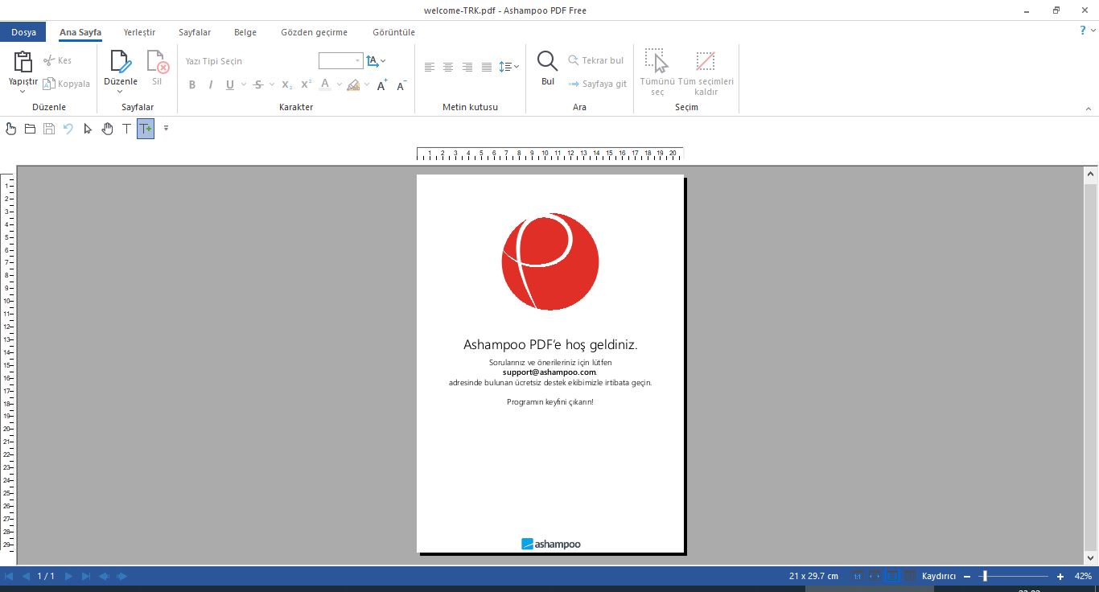Expand underline style dropdown arrow

(x=243, y=84)
